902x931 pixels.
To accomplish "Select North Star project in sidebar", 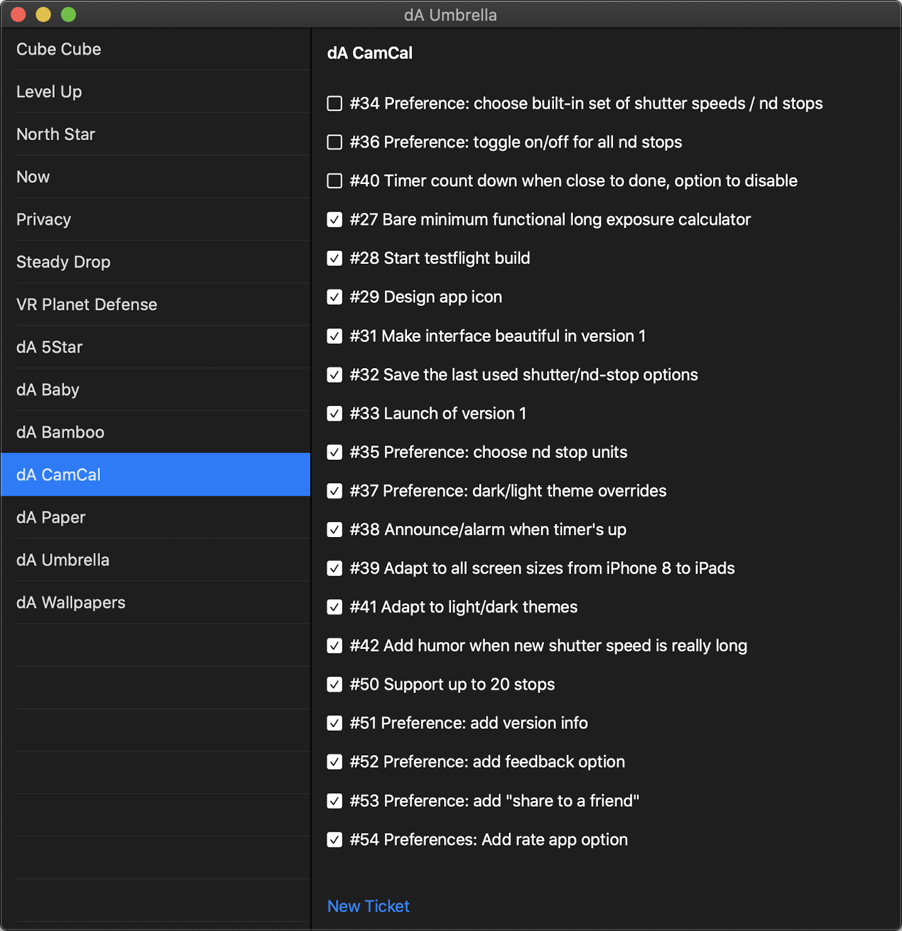I will [x=56, y=134].
